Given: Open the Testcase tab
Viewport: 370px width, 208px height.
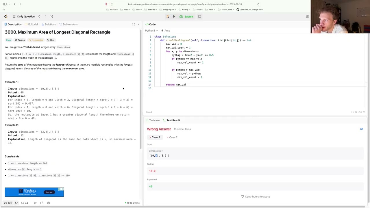Looking at the screenshot, I should point(152,120).
